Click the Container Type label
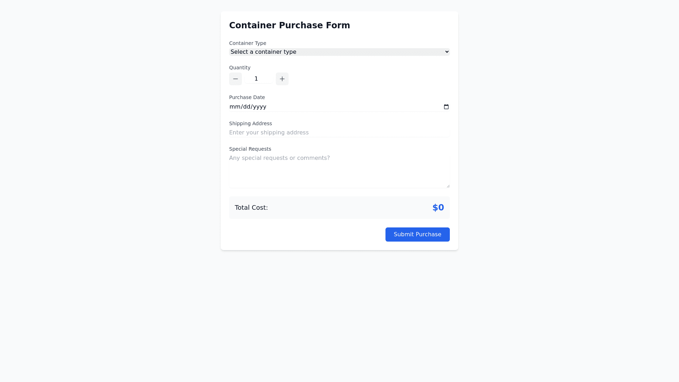This screenshot has width=679, height=382. 248,43
